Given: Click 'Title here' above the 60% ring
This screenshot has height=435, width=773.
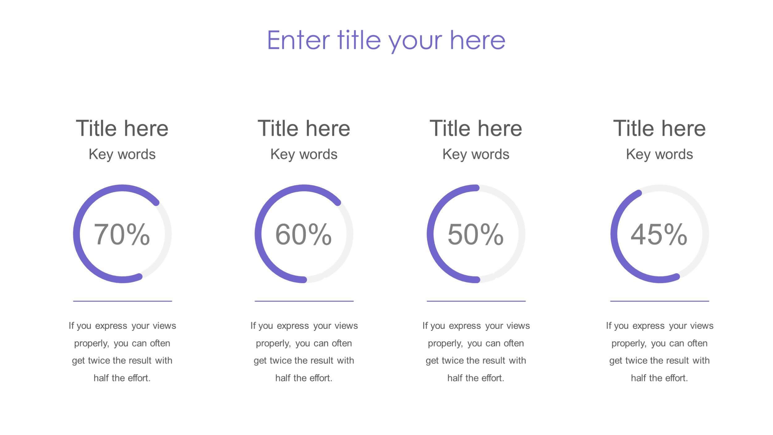Looking at the screenshot, I should [x=304, y=128].
